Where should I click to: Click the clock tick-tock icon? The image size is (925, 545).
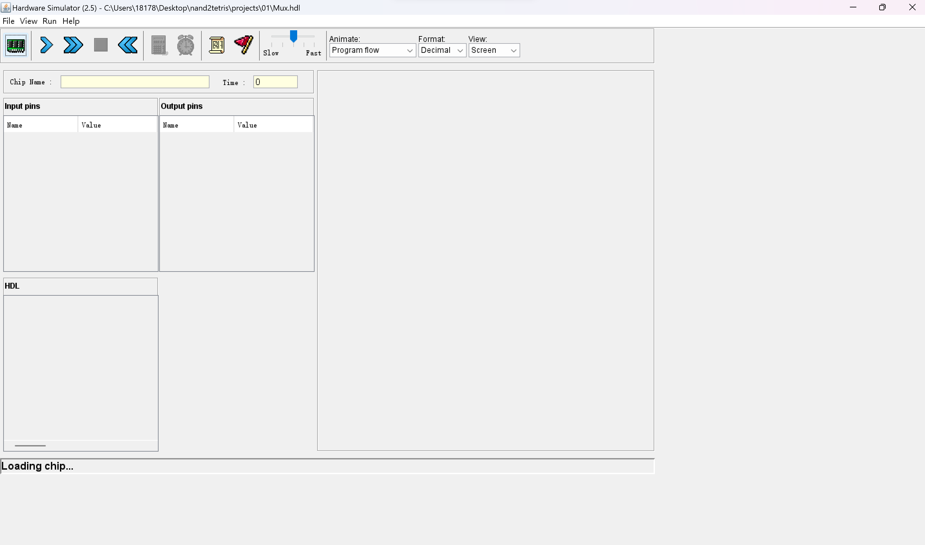[x=186, y=45]
